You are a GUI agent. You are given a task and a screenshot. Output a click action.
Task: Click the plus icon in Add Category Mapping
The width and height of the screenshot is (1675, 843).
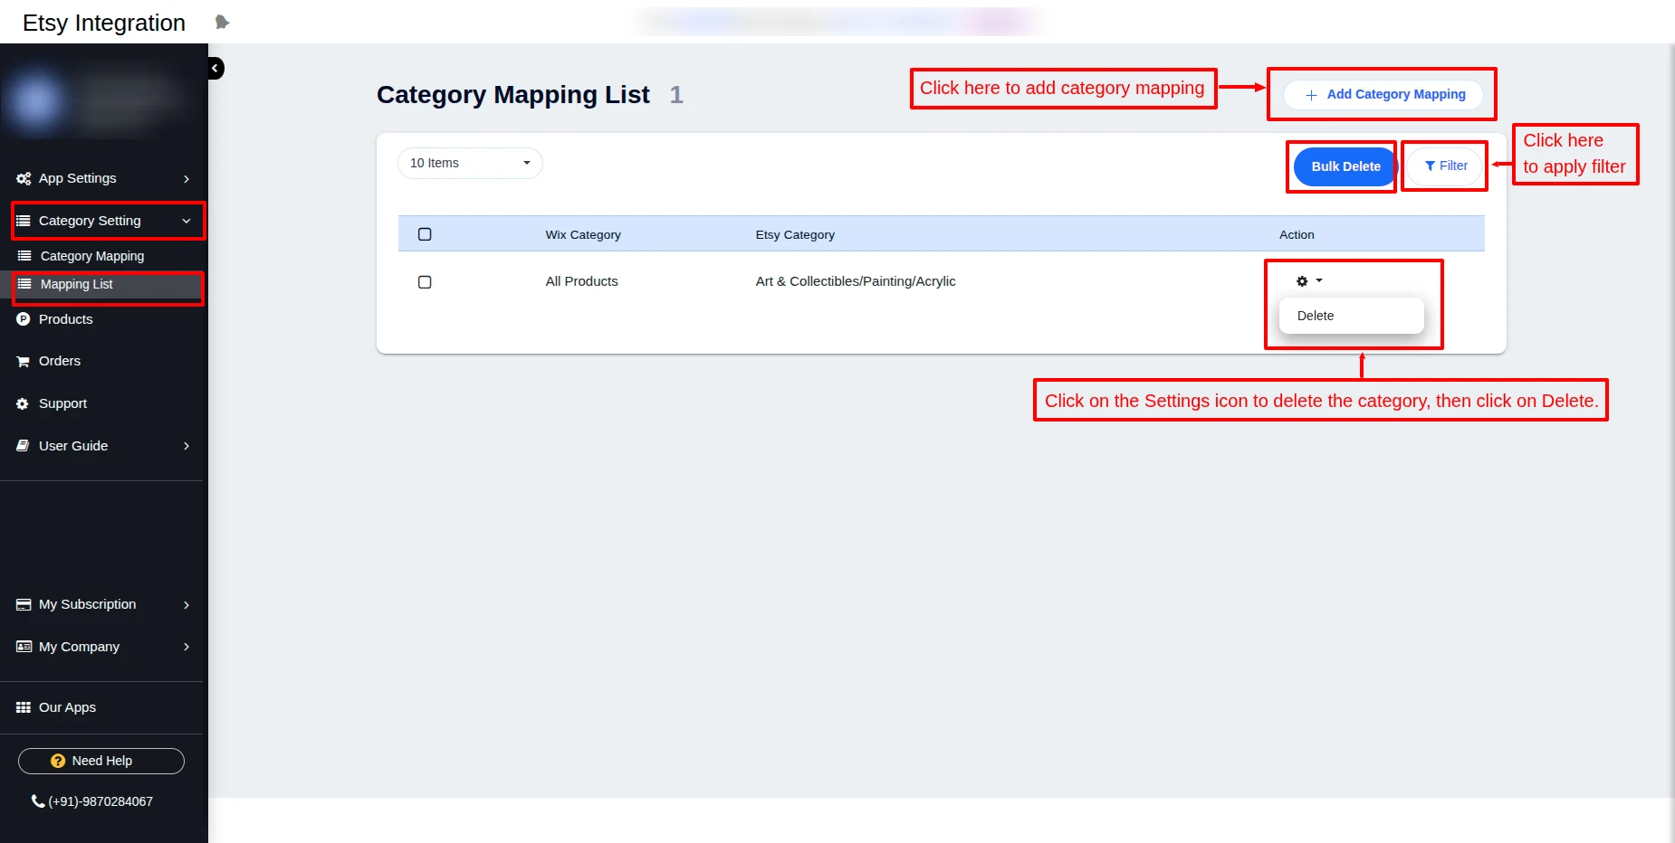pos(1311,95)
